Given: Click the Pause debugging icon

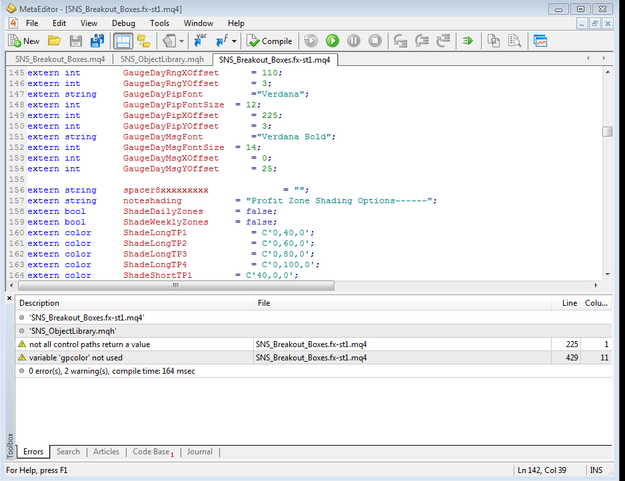Looking at the screenshot, I should pos(353,41).
